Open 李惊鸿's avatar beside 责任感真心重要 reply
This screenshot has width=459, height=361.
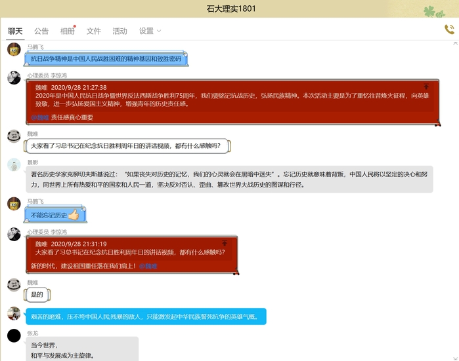tap(14, 77)
